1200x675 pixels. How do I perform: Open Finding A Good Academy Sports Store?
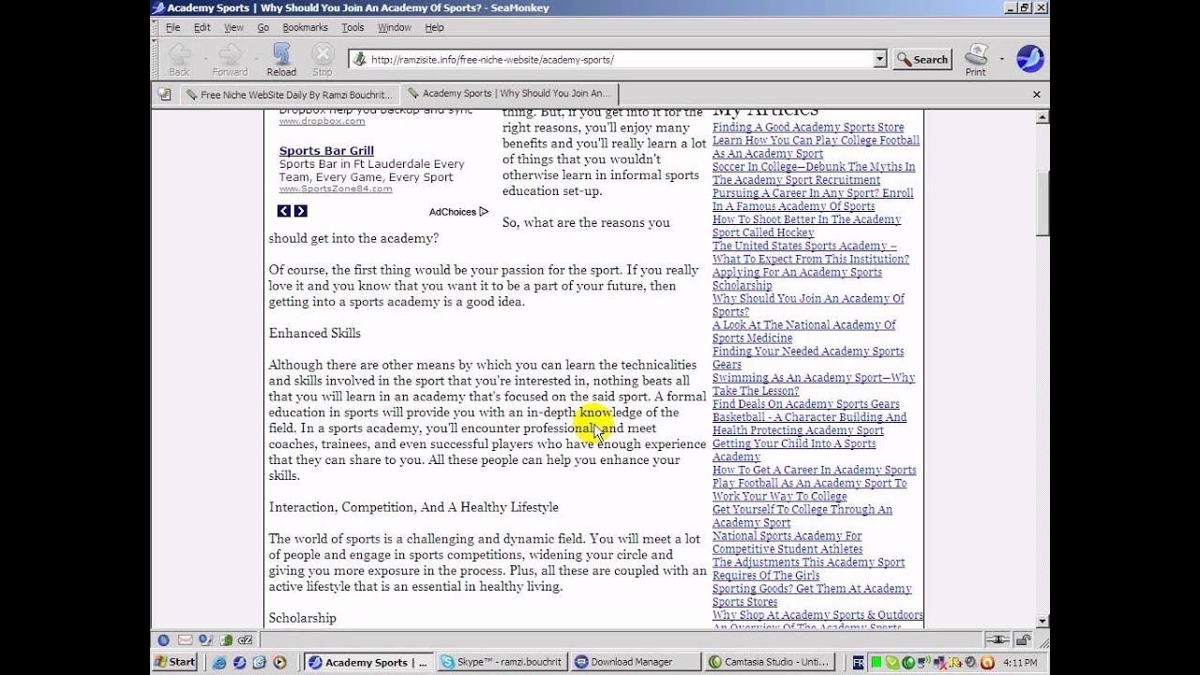coord(808,127)
